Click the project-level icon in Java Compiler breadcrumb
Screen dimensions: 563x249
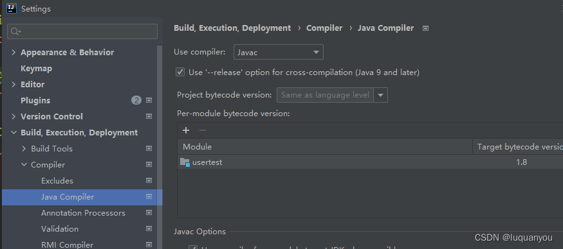(425, 28)
